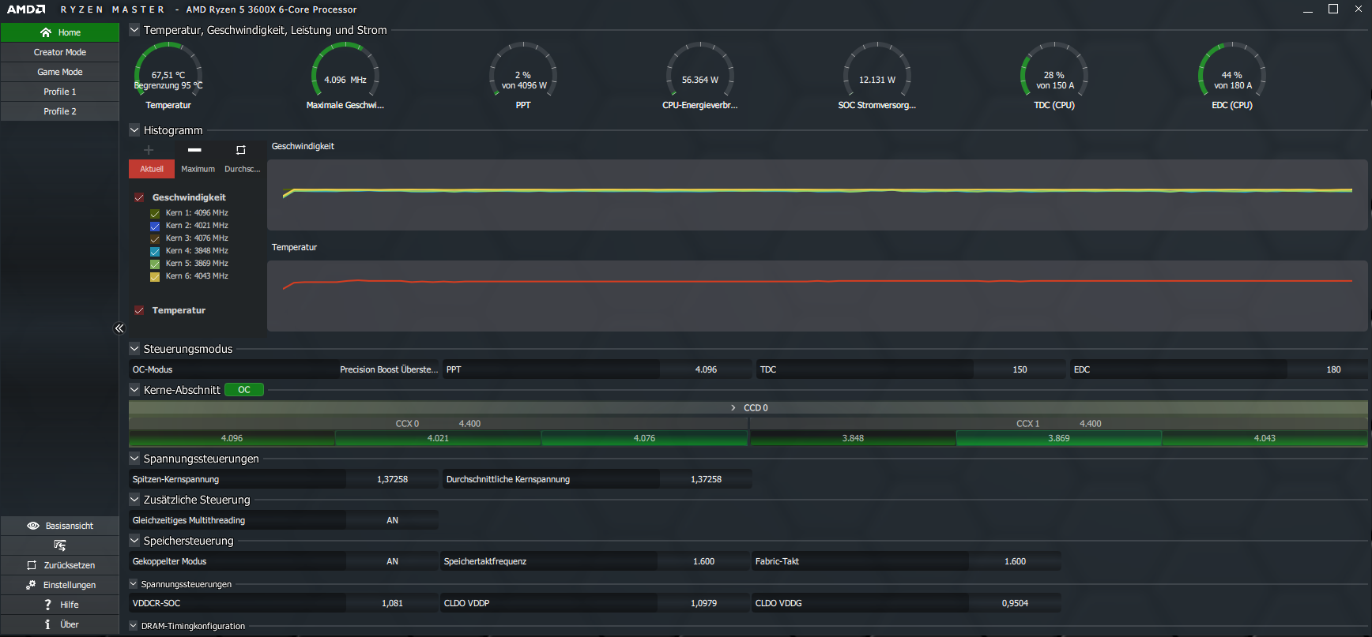Collapse Zusätzliche Steuerung section
Screen dimensions: 1372x637
coord(134,500)
